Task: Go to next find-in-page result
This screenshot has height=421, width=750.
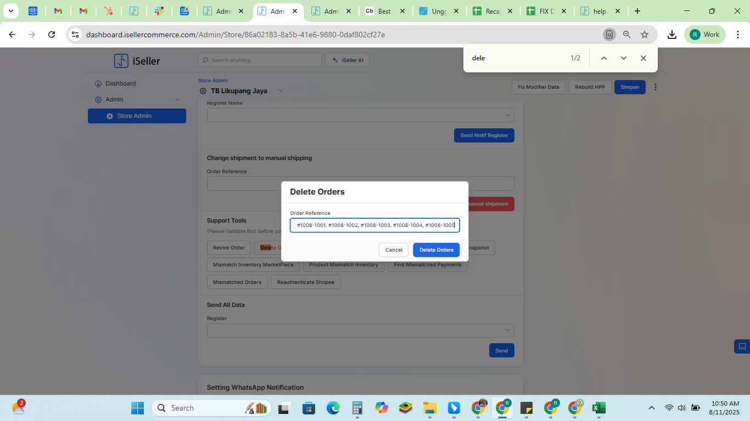Action: coord(623,58)
